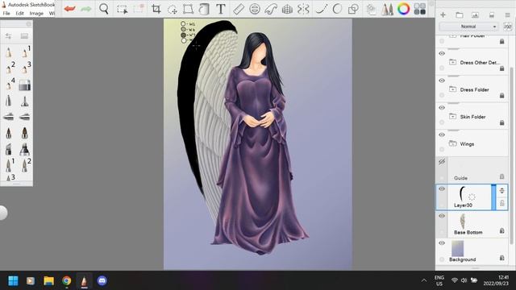The height and width of the screenshot is (290, 516).
Task: Open the Draw Style shapes tool
Action: pos(353,9)
